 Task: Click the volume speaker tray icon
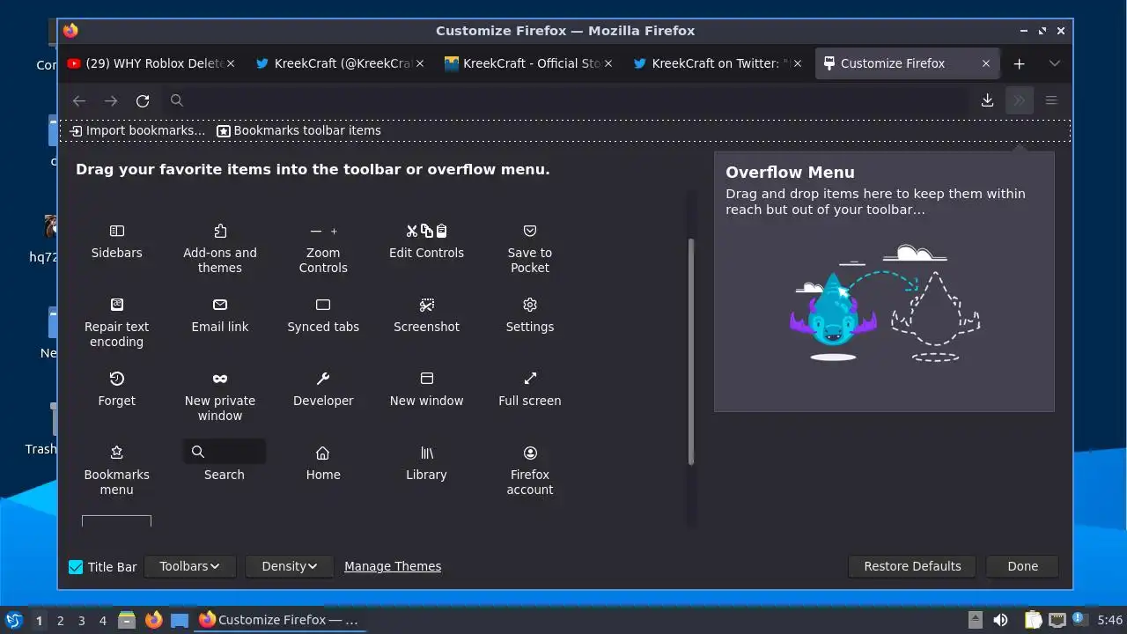[1000, 620]
